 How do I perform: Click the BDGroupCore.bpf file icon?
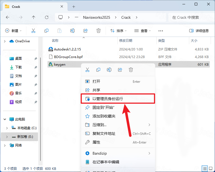click(51, 57)
